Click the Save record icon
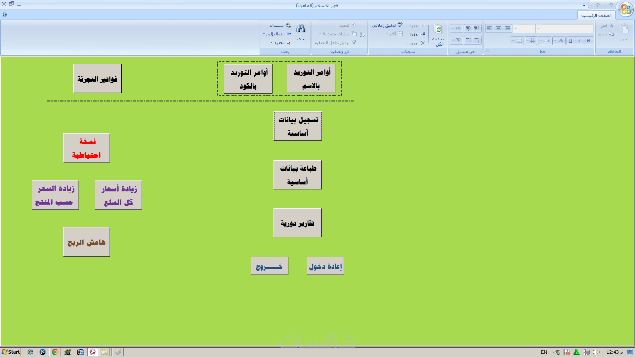635x357 pixels. [422, 34]
